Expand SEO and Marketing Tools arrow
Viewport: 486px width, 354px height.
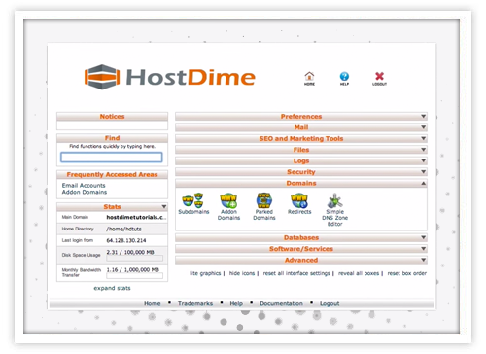coord(423,138)
